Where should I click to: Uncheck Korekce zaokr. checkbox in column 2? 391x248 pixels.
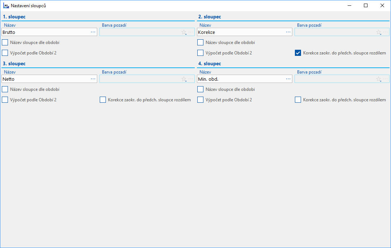click(x=298, y=53)
